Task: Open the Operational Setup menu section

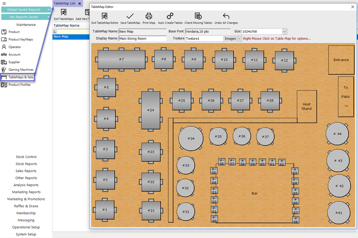Action: click(x=26, y=227)
